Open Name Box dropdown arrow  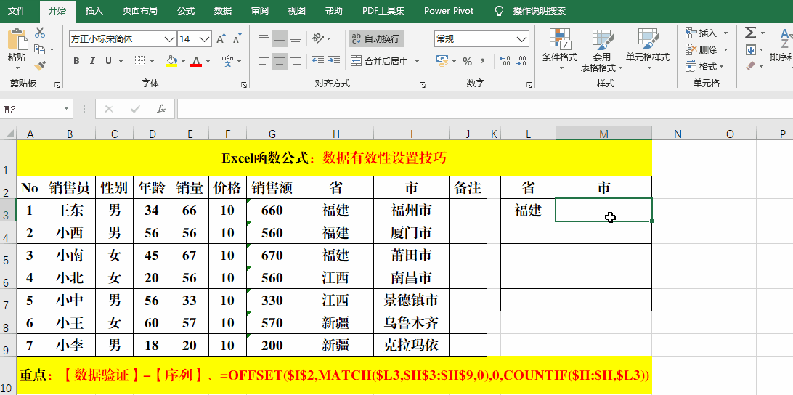click(x=66, y=109)
